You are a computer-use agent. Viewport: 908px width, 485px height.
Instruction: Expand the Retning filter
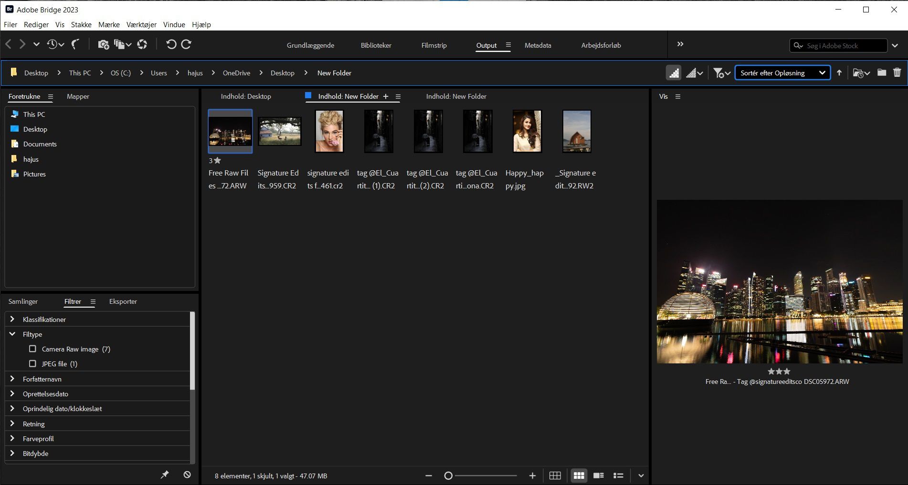[x=12, y=423]
